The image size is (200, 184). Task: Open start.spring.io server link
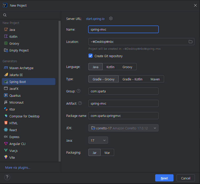click(x=95, y=19)
